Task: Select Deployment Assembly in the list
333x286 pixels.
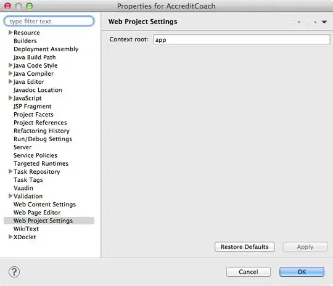Action: click(46, 49)
